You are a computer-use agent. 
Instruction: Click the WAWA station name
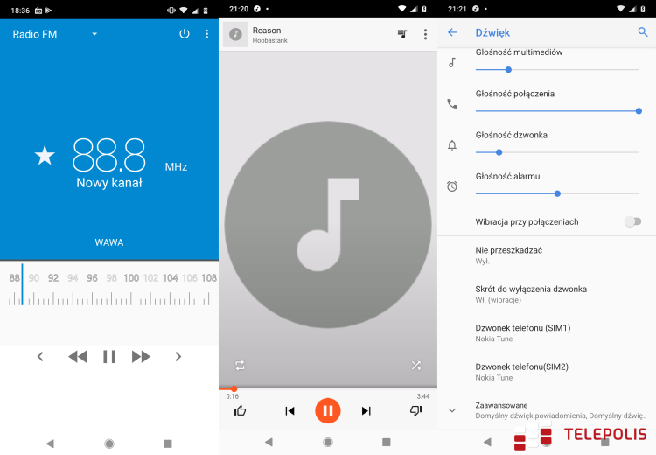[x=109, y=242]
